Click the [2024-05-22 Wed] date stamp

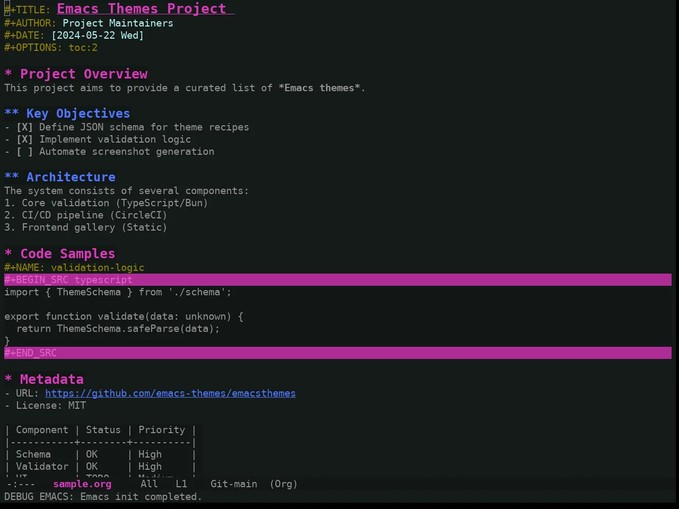98,36
